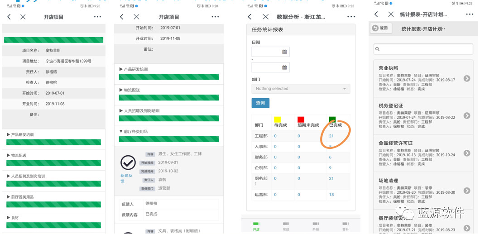480x234 pixels.
Task: Select the 晋升 bottom tab
Action: click(x=346, y=226)
